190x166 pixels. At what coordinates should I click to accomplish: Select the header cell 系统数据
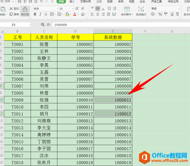coord(113,37)
